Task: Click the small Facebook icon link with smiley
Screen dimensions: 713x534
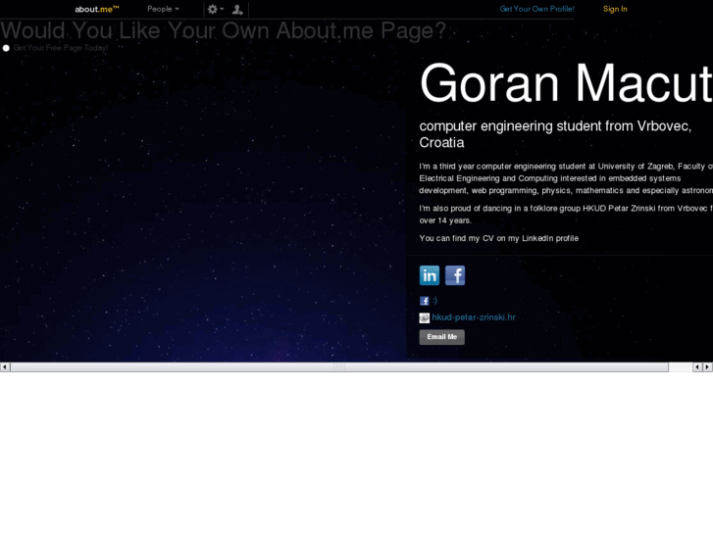Action: point(429,301)
